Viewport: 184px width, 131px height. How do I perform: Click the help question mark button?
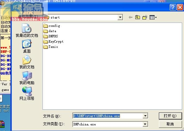tap(173, 7)
